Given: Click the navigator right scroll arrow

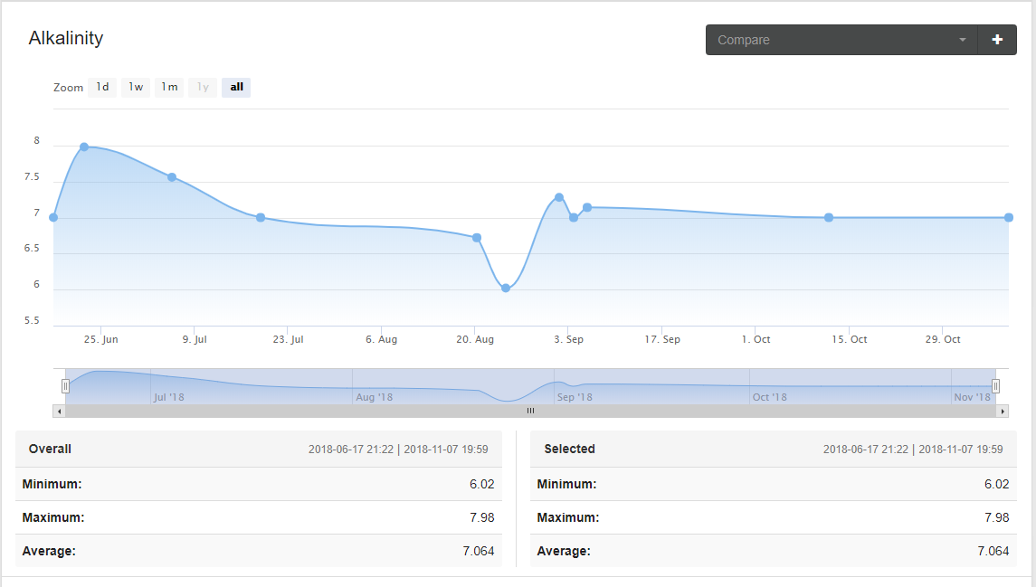Looking at the screenshot, I should [x=1003, y=412].
